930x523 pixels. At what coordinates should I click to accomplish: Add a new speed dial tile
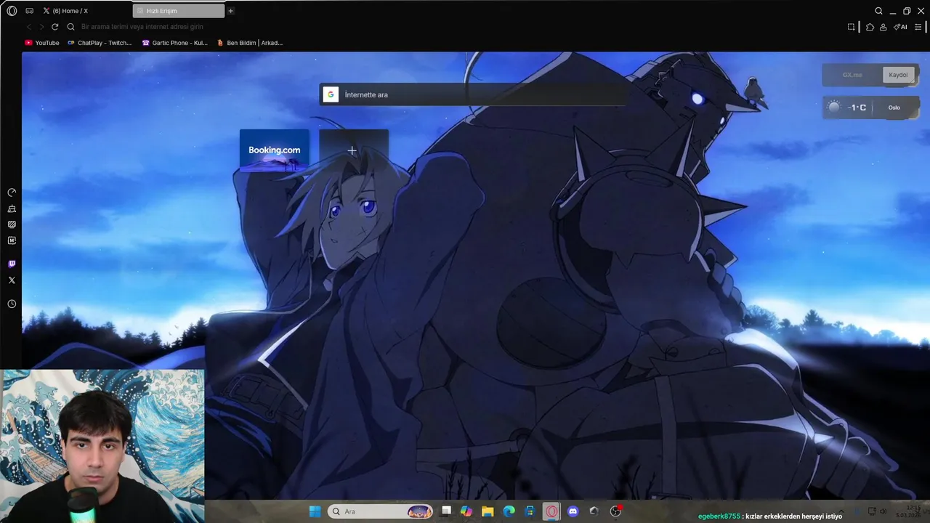pyautogui.click(x=353, y=150)
